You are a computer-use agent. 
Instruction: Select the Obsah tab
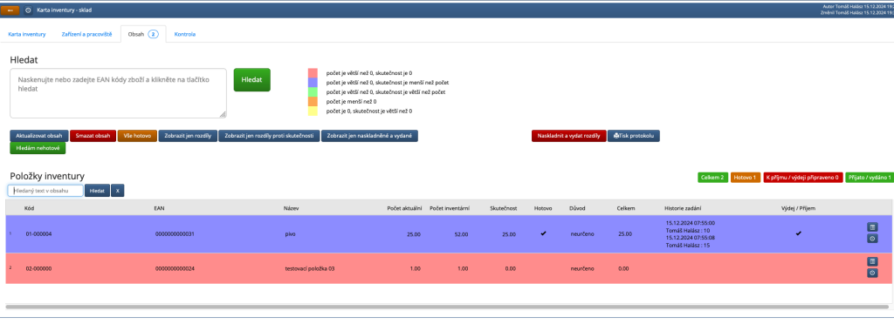(x=143, y=34)
